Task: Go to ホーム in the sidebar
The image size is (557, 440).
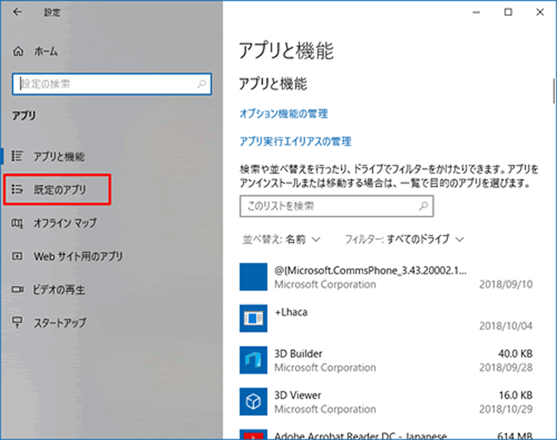Action: point(46,51)
